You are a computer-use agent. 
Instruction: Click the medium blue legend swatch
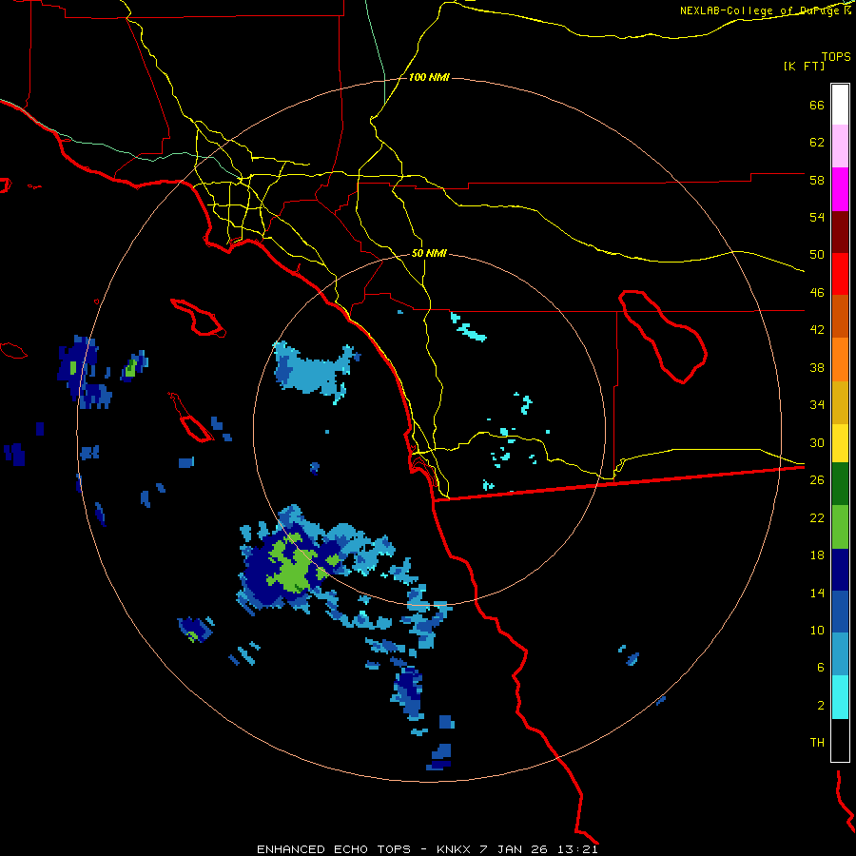[840, 612]
